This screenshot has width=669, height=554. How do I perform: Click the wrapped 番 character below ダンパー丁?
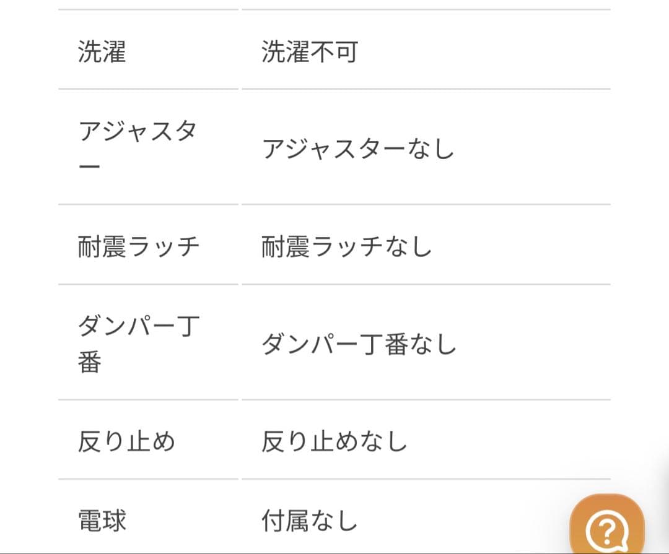coord(90,363)
